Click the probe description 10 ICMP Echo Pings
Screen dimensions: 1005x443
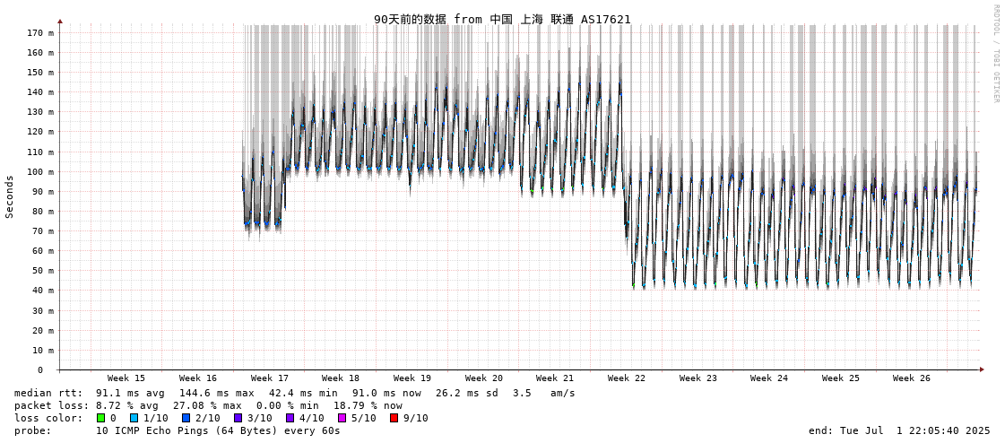tap(218, 430)
